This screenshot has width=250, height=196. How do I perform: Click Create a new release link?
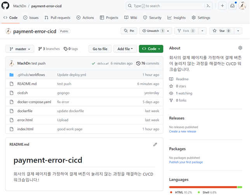[x=183, y=131]
